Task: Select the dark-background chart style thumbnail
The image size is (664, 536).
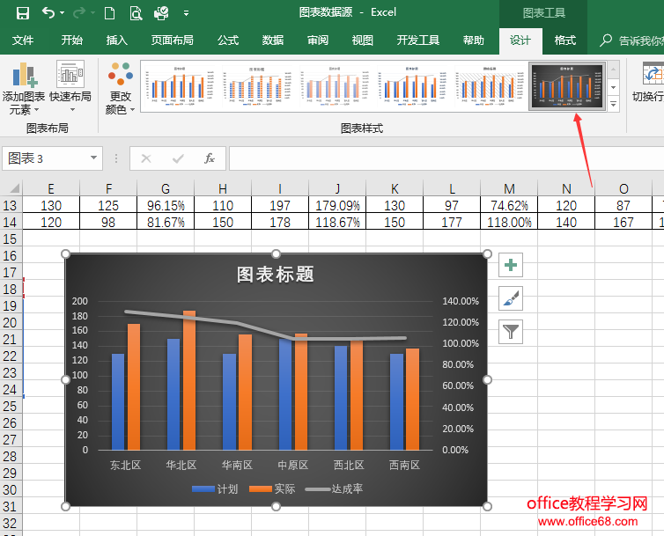Action: [x=567, y=86]
